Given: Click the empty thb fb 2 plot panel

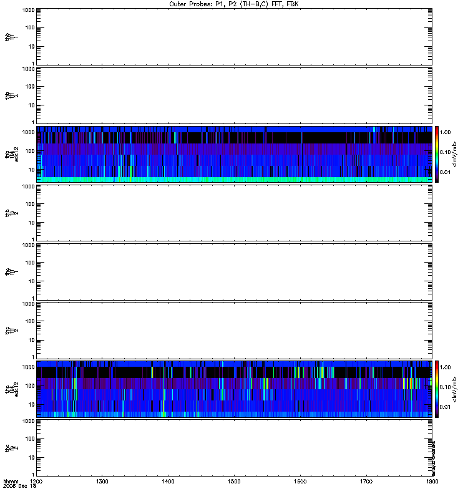Looking at the screenshot, I should coord(234,213).
